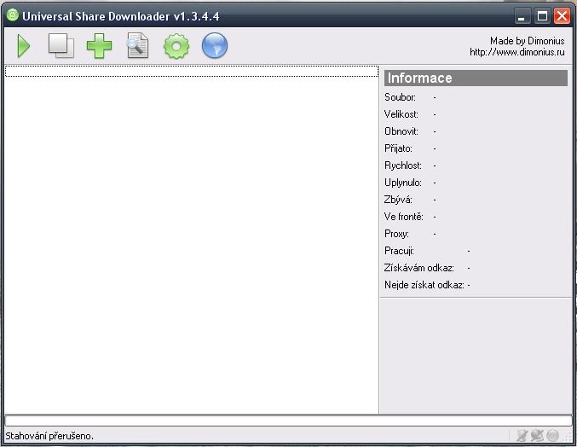Minimize the Universal Share Downloader window
This screenshot has height=447, width=577.
pyautogui.click(x=522, y=16)
